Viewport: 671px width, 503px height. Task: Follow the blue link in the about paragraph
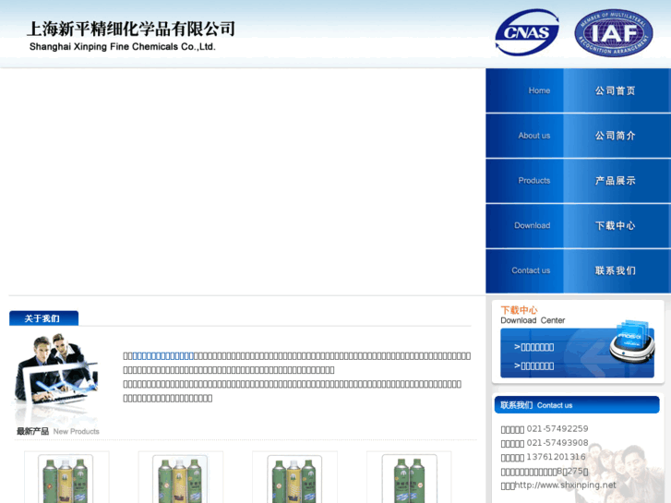click(163, 355)
